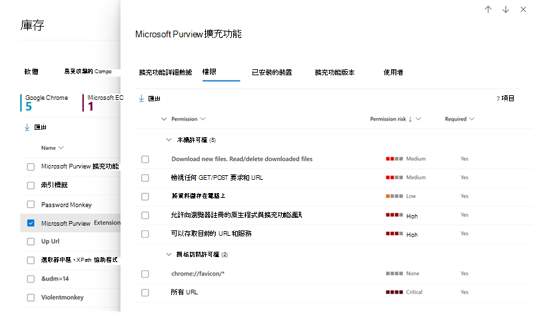Screen dimensions: 533x313
Task: Open the &udm=14 extension entry
Action: 55,278
